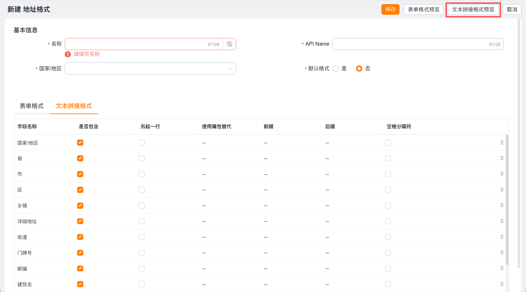Uncheck 是否包含 for the 市 row
Screen dimensions: 526x292
click(x=80, y=174)
